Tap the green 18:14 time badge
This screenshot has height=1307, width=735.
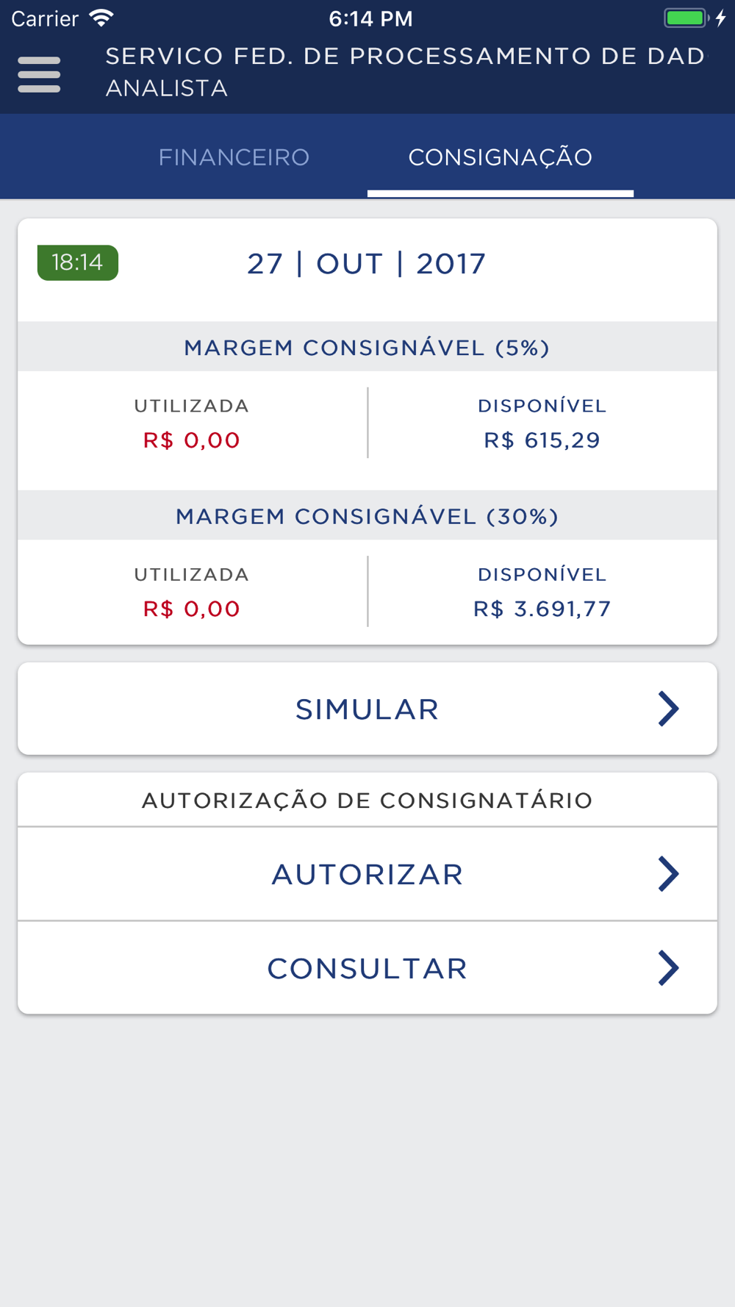coord(78,262)
